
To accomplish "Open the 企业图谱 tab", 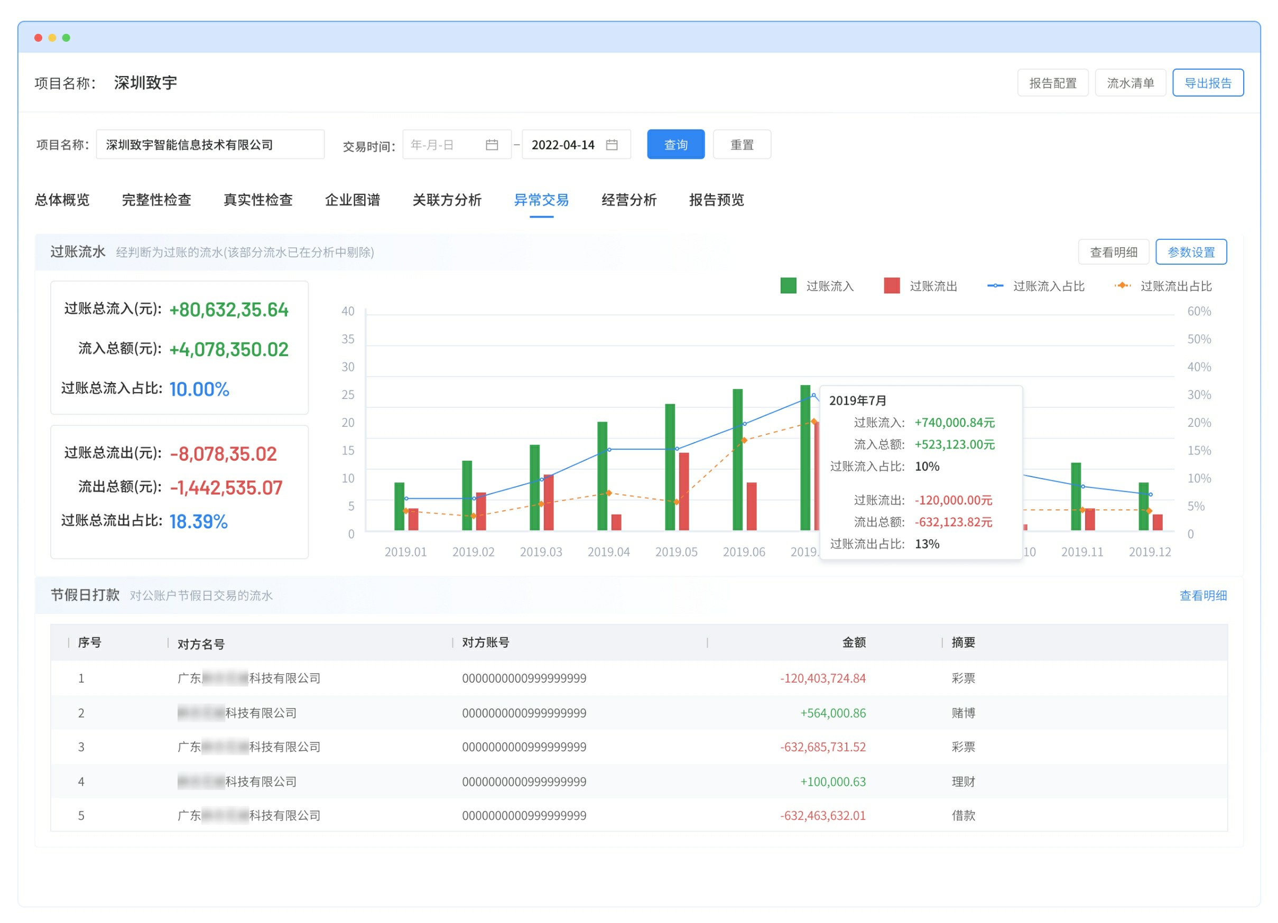I will point(353,200).
